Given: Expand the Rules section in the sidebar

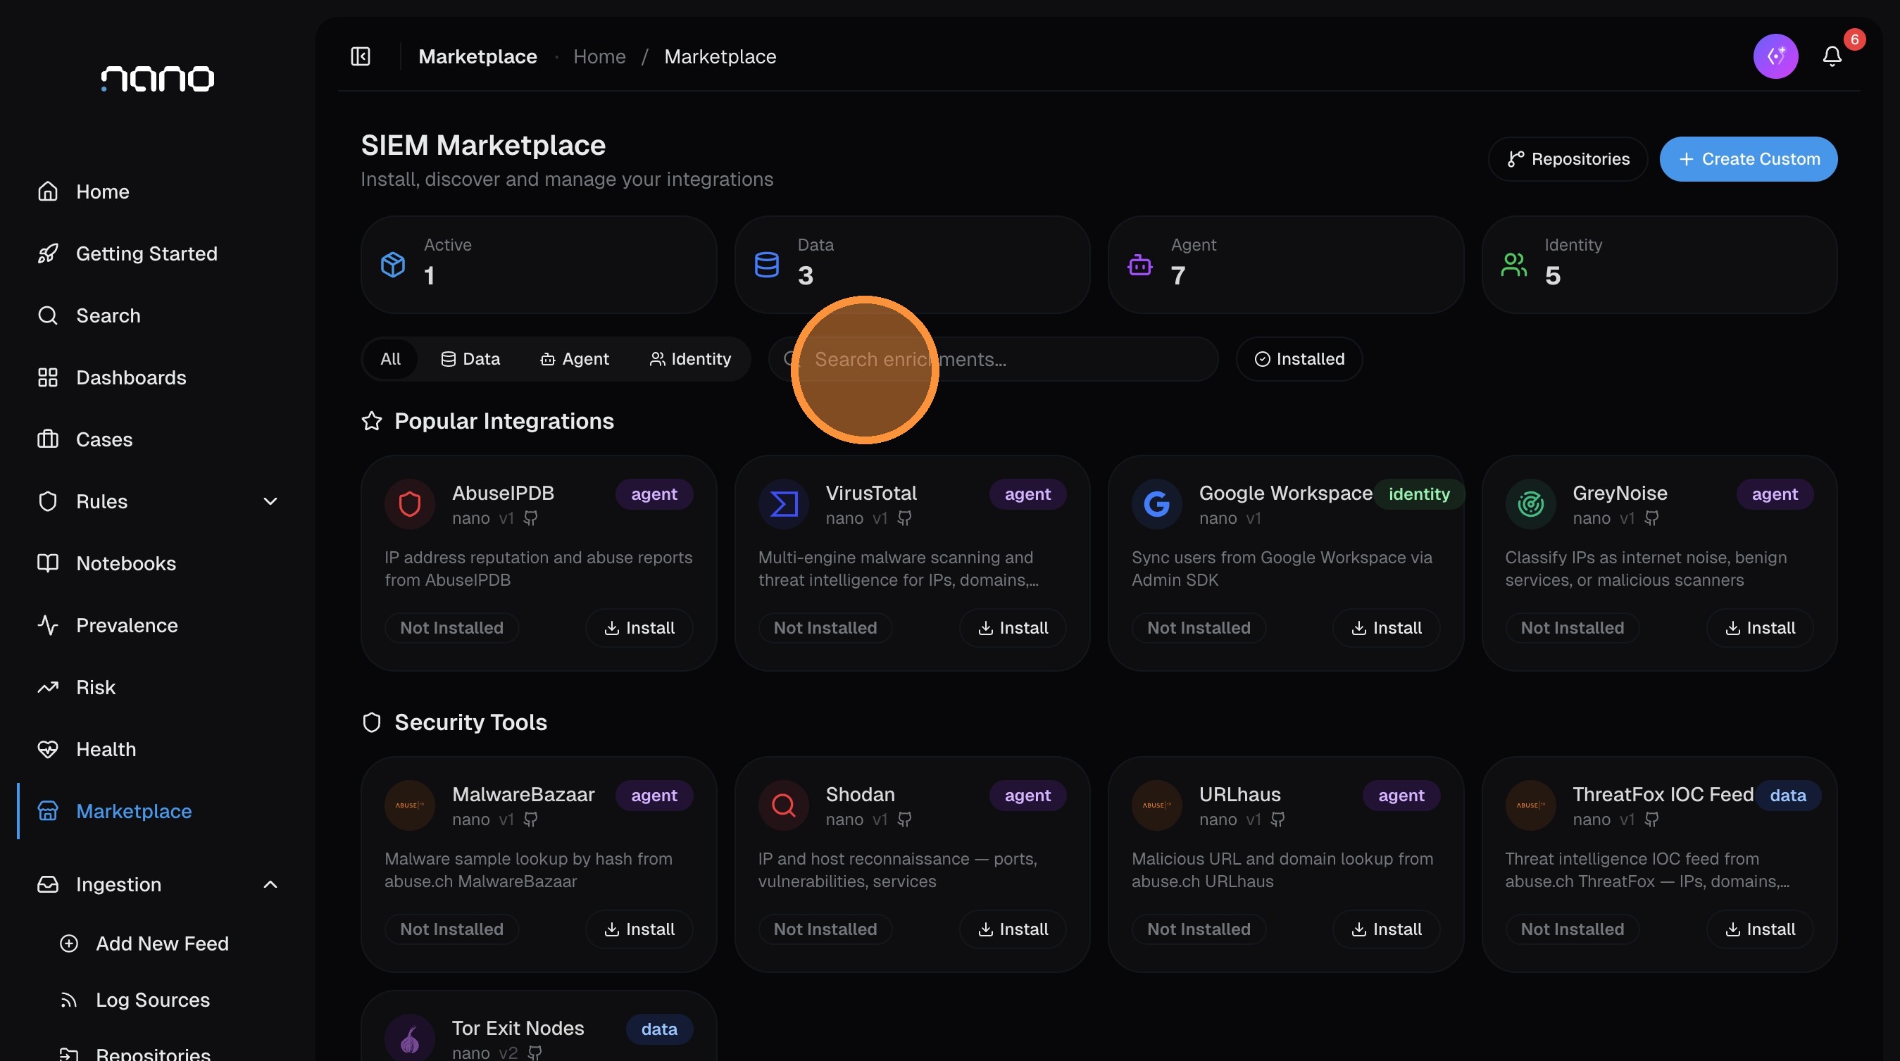Looking at the screenshot, I should tap(270, 501).
